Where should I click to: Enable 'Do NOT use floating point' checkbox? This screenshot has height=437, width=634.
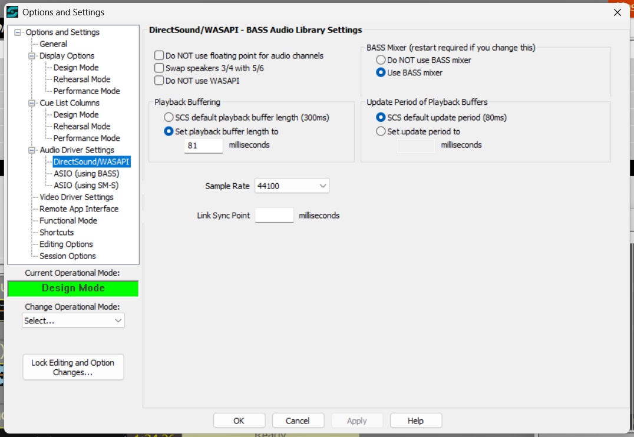click(x=159, y=55)
